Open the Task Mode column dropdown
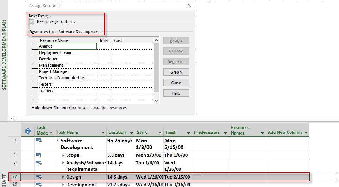 point(51,133)
